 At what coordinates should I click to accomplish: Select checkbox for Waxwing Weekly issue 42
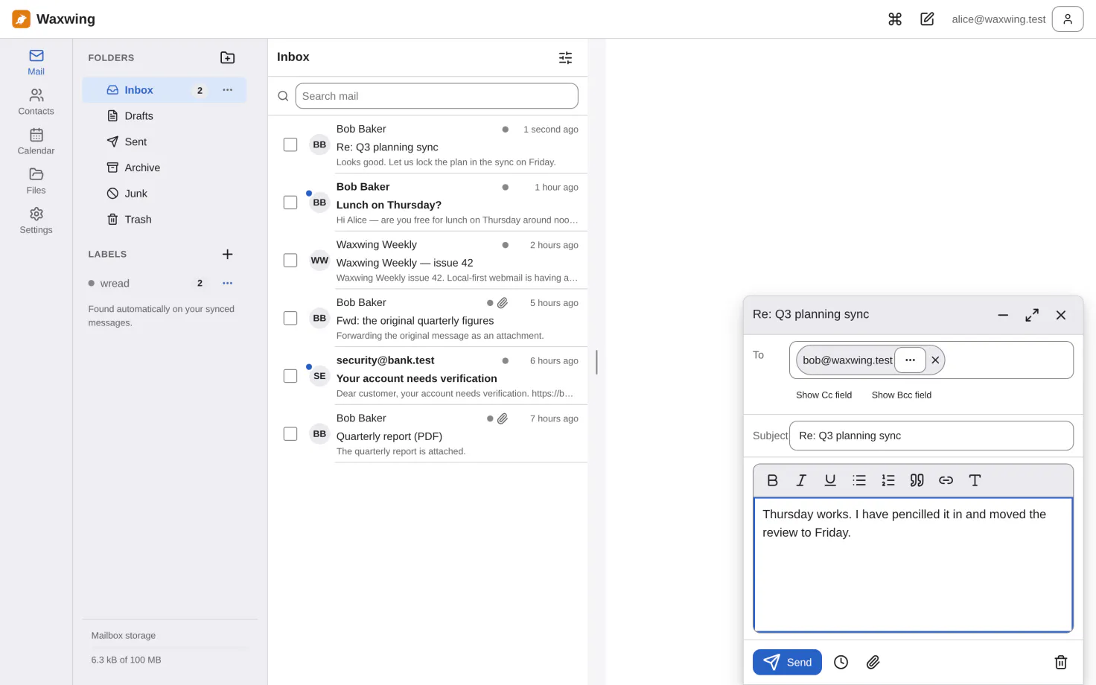[x=290, y=261]
